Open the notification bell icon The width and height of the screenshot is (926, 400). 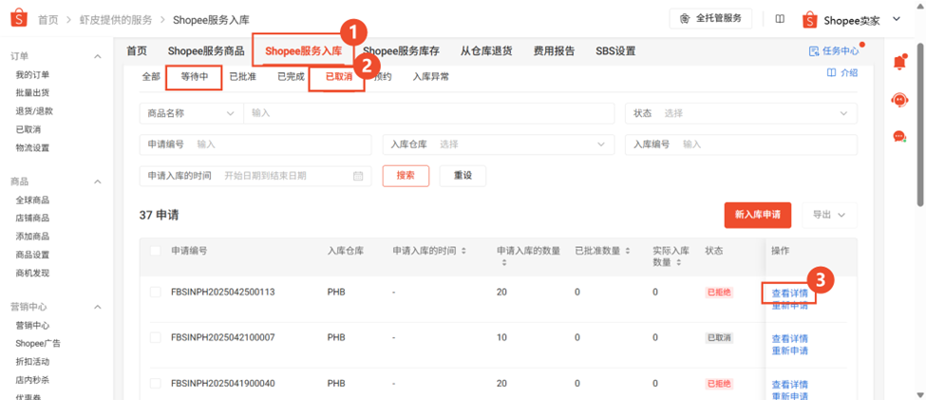tap(899, 62)
